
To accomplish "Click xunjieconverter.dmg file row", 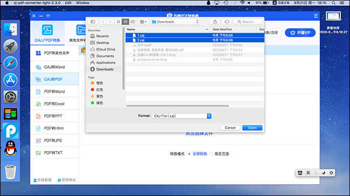I will pyautogui.click(x=194, y=60).
